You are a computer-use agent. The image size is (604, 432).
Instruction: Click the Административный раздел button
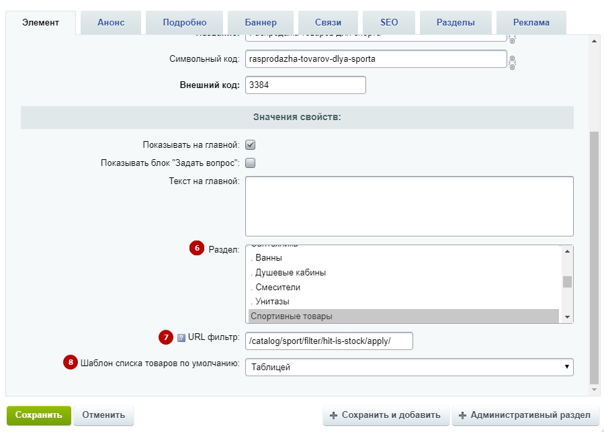click(x=525, y=415)
